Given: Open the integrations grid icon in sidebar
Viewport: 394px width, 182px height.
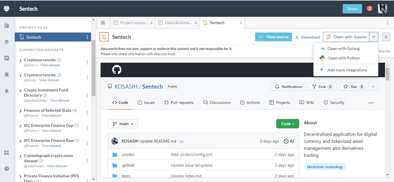Looking at the screenshot, I should point(7,152).
